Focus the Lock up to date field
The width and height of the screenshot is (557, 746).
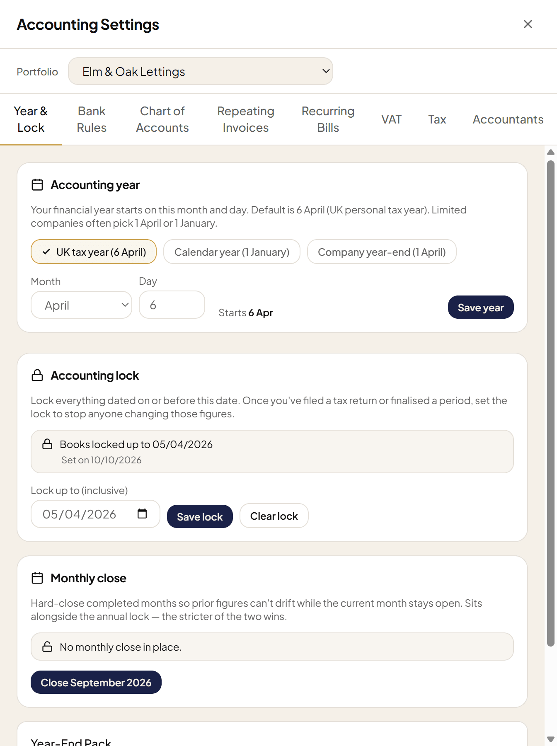point(95,514)
